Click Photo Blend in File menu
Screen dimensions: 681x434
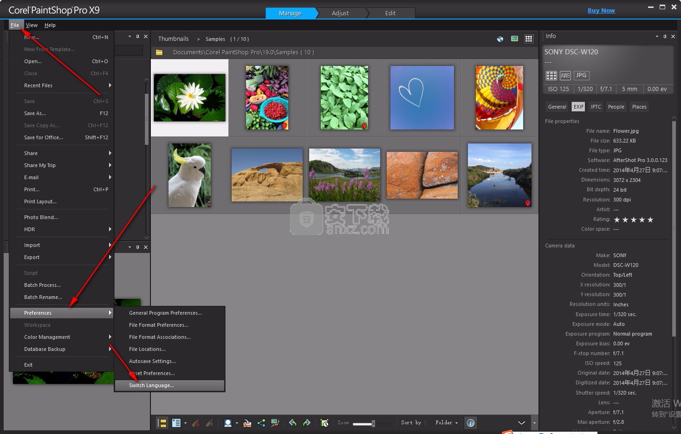(x=62, y=217)
